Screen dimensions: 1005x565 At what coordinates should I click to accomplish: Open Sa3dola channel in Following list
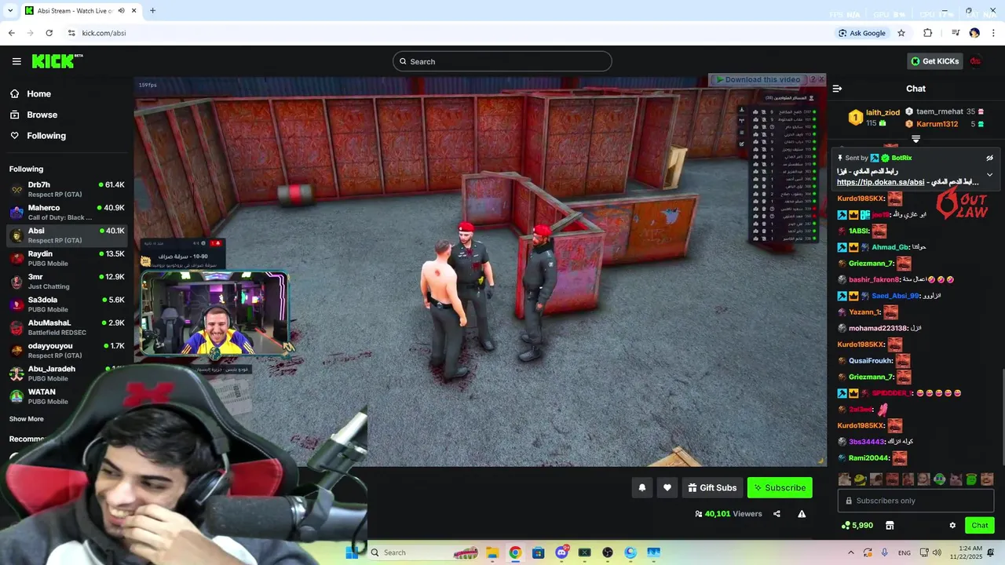coord(67,304)
